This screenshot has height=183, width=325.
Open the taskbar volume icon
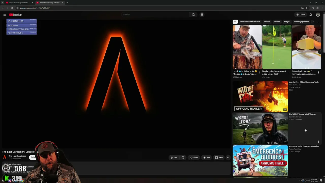pyautogui.click(x=308, y=180)
